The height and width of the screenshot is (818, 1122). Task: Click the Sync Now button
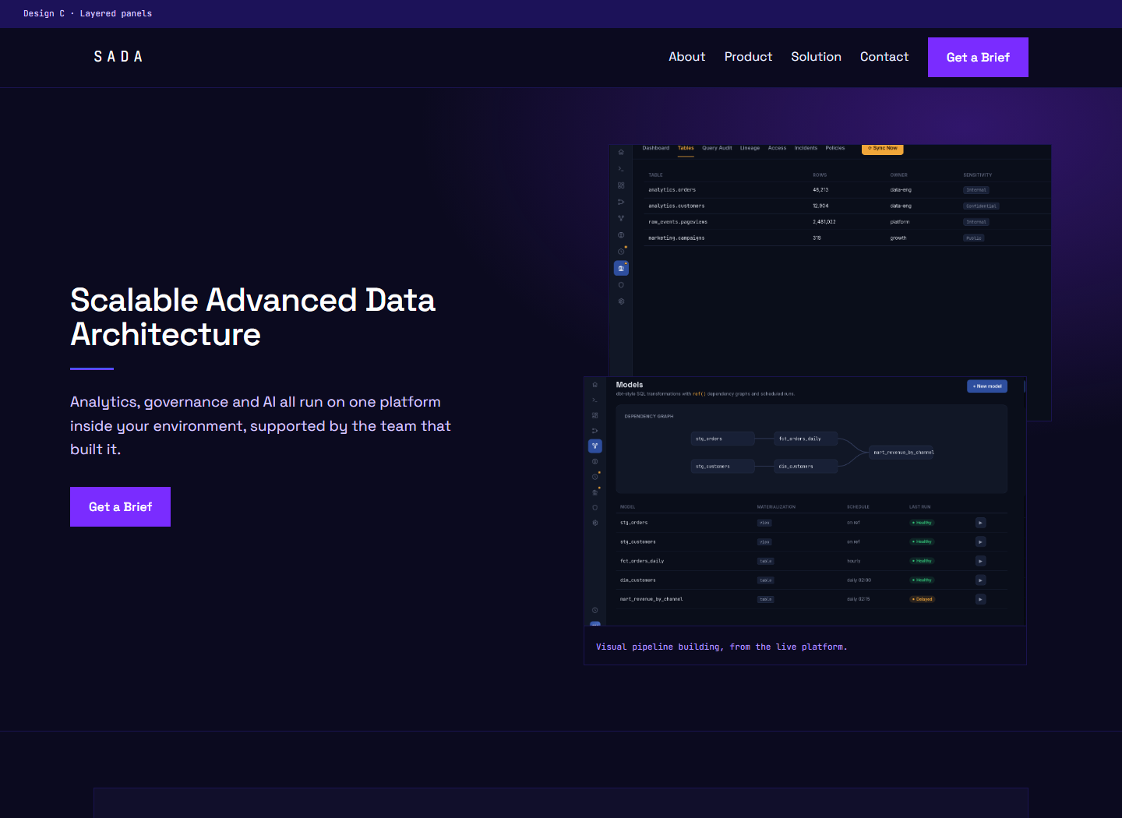[x=883, y=148]
